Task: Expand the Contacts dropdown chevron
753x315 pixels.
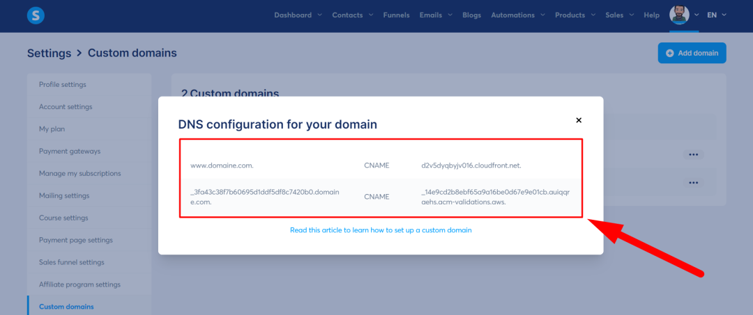Action: tap(371, 15)
